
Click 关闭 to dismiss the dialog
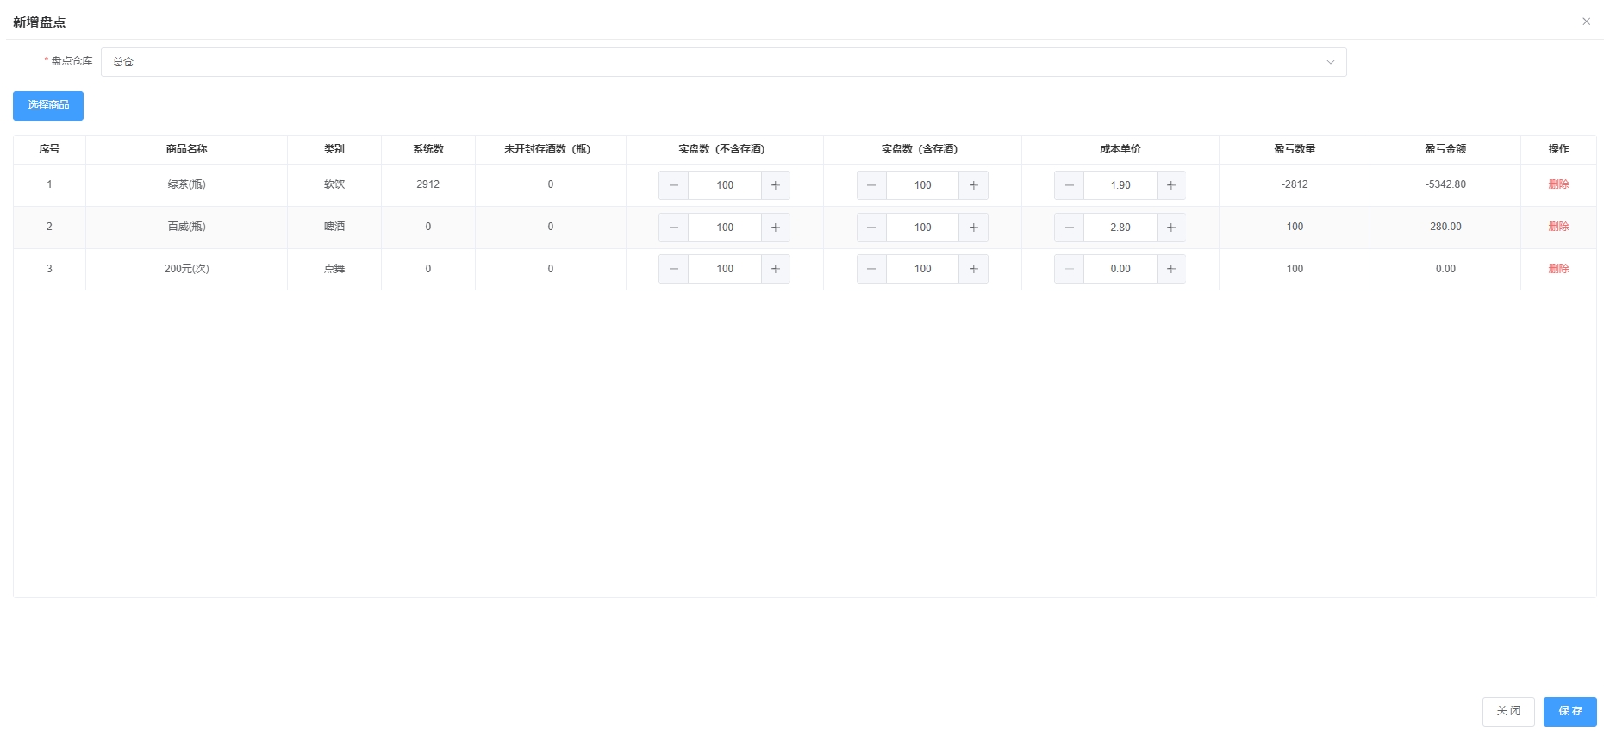(1507, 711)
